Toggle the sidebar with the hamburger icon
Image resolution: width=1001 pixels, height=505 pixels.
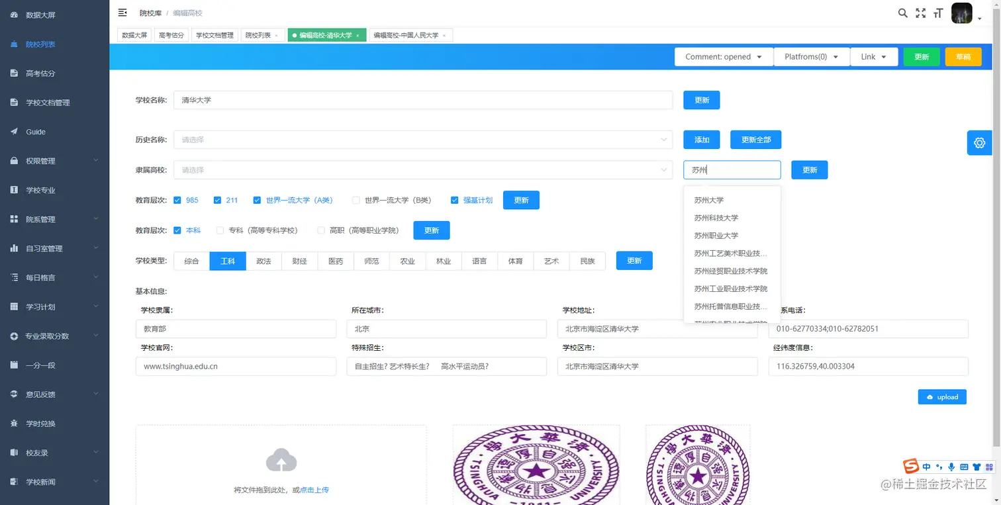122,13
